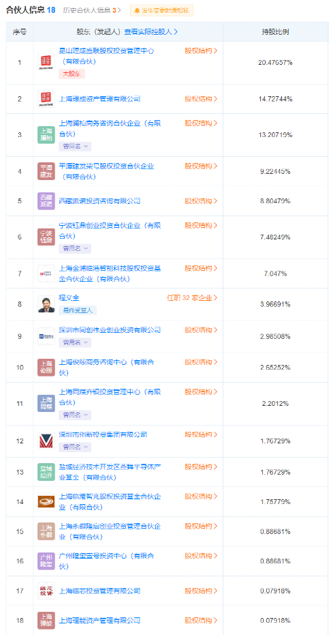
Task: Click logo of 上海金浦临港智能科技 fund
Action: [x=46, y=274]
